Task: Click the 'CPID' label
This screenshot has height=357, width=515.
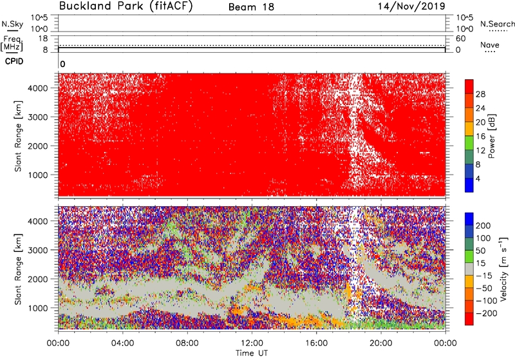Action: point(14,61)
